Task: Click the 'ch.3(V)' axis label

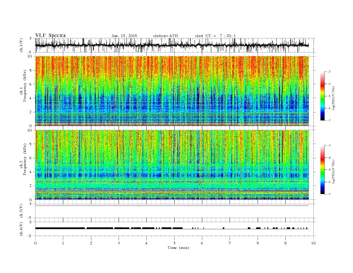Action: 21,211
